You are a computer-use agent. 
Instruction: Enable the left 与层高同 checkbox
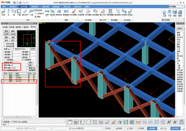[x=5, y=60]
